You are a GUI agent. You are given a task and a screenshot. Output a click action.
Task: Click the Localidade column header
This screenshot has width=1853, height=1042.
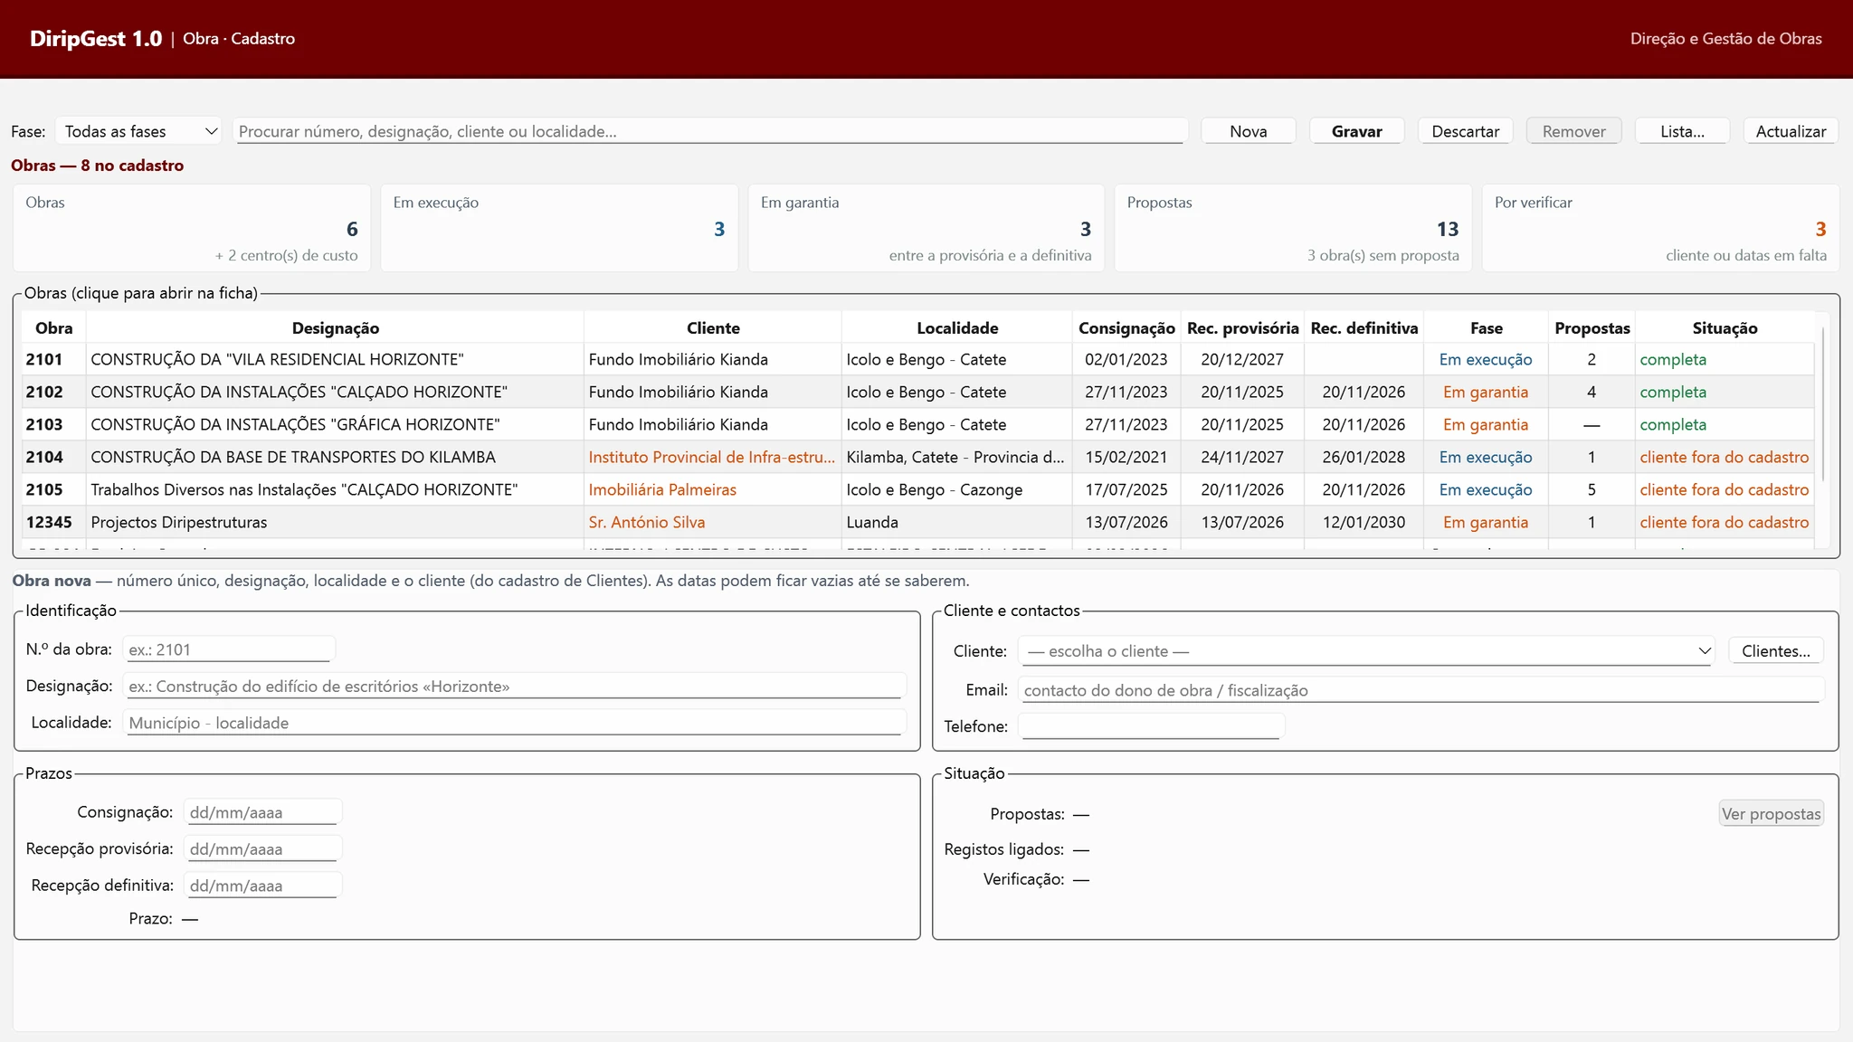pos(957,328)
